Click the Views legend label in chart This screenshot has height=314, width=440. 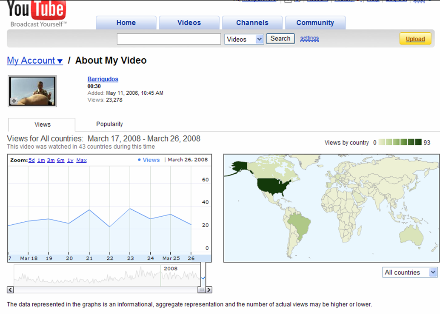pyautogui.click(x=149, y=160)
